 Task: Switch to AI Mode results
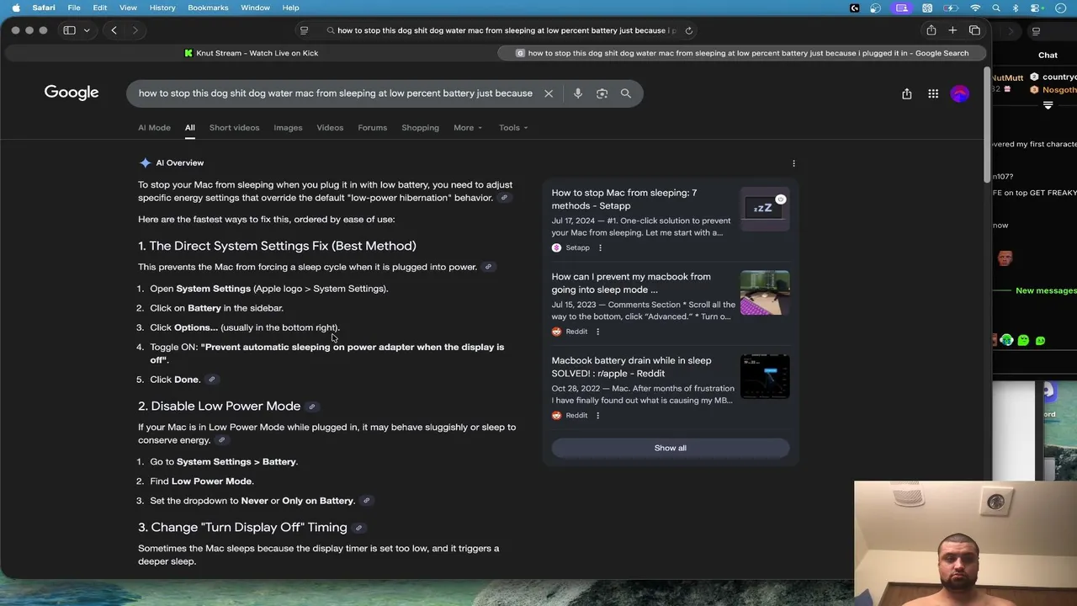pyautogui.click(x=154, y=128)
